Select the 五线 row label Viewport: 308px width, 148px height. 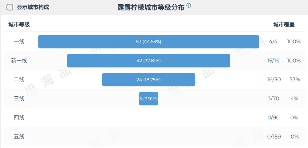19,137
